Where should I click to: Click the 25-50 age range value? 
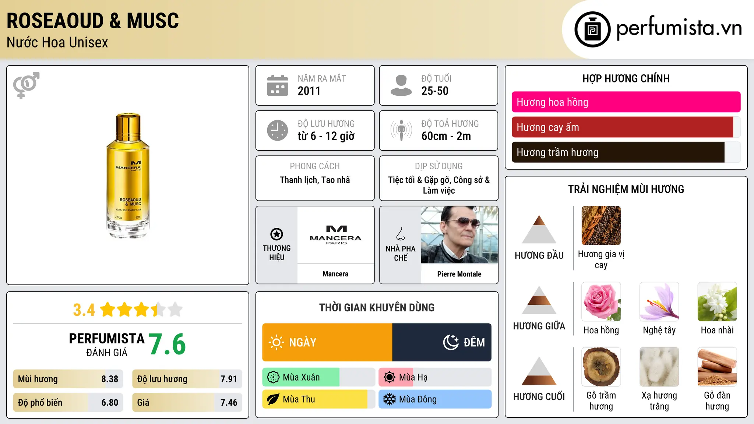point(435,91)
